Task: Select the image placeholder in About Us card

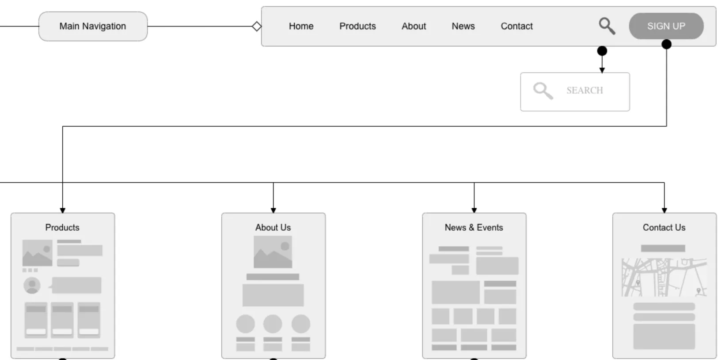Action: (273, 252)
